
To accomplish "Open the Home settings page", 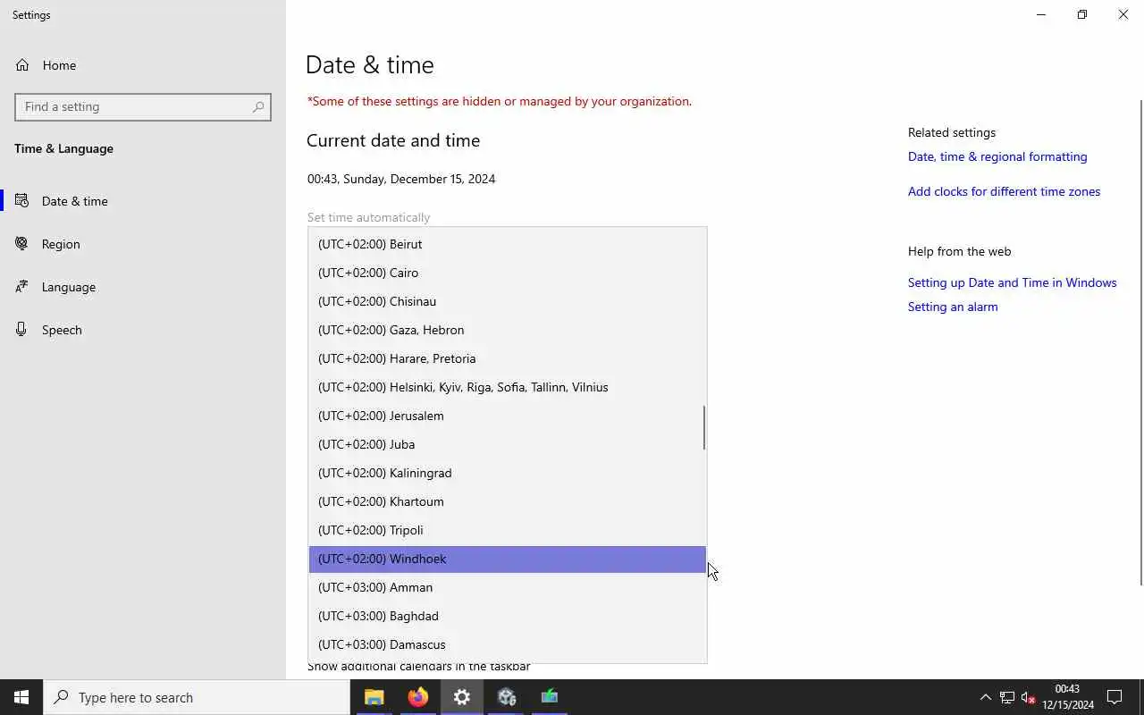I will 143,65.
